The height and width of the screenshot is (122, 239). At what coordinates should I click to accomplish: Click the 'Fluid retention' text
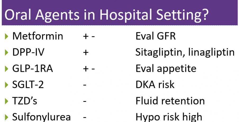click(170, 101)
